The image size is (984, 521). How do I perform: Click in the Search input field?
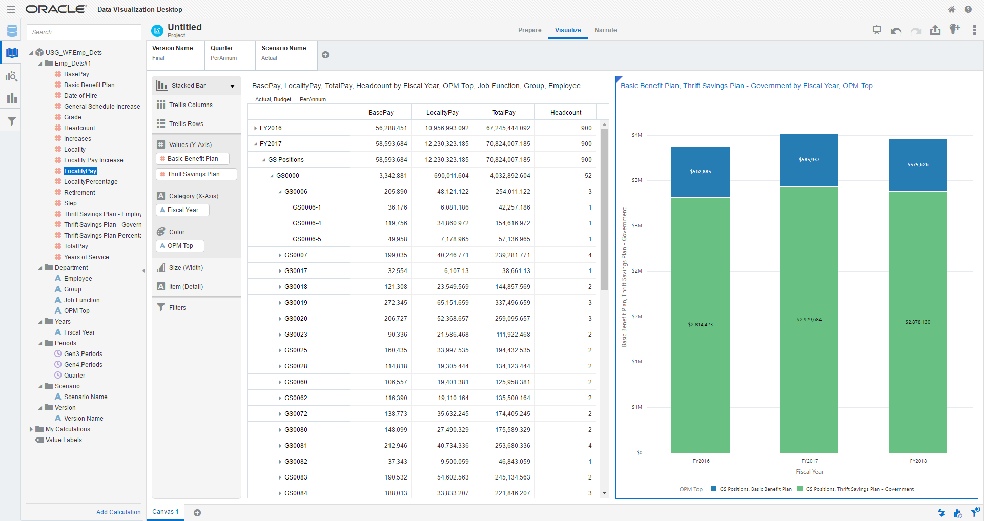(84, 32)
